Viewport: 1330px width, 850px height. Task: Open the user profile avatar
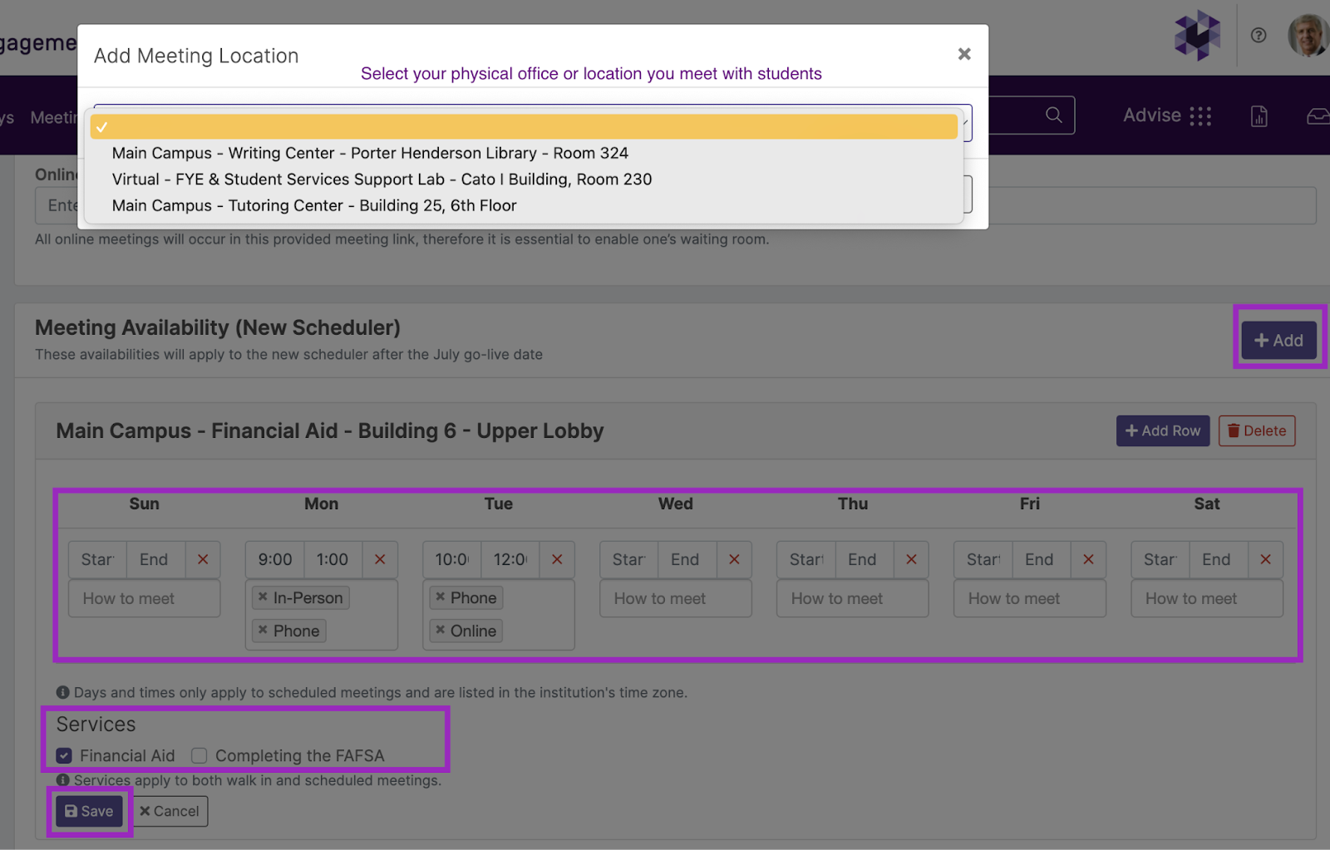coord(1308,35)
